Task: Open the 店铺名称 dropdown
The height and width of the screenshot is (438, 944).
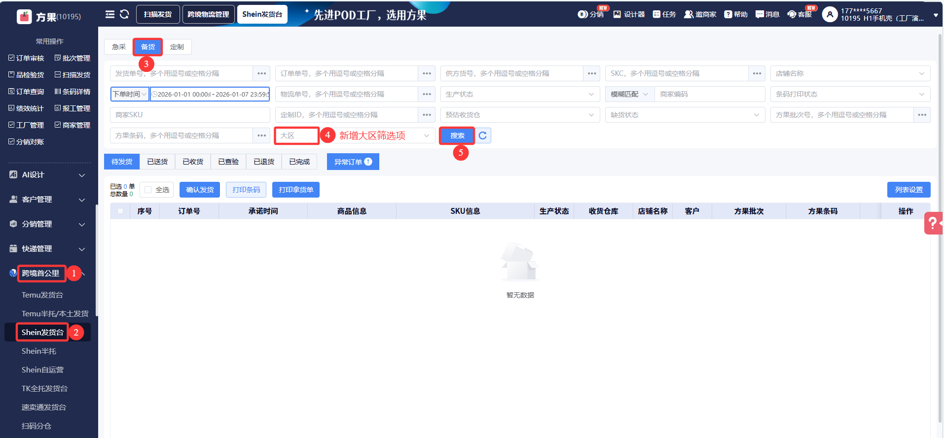Action: tap(850, 73)
